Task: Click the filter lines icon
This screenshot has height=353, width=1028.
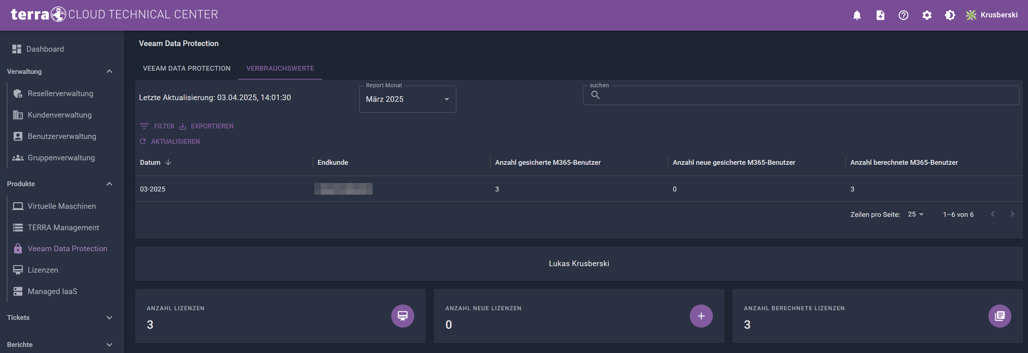Action: pos(144,126)
